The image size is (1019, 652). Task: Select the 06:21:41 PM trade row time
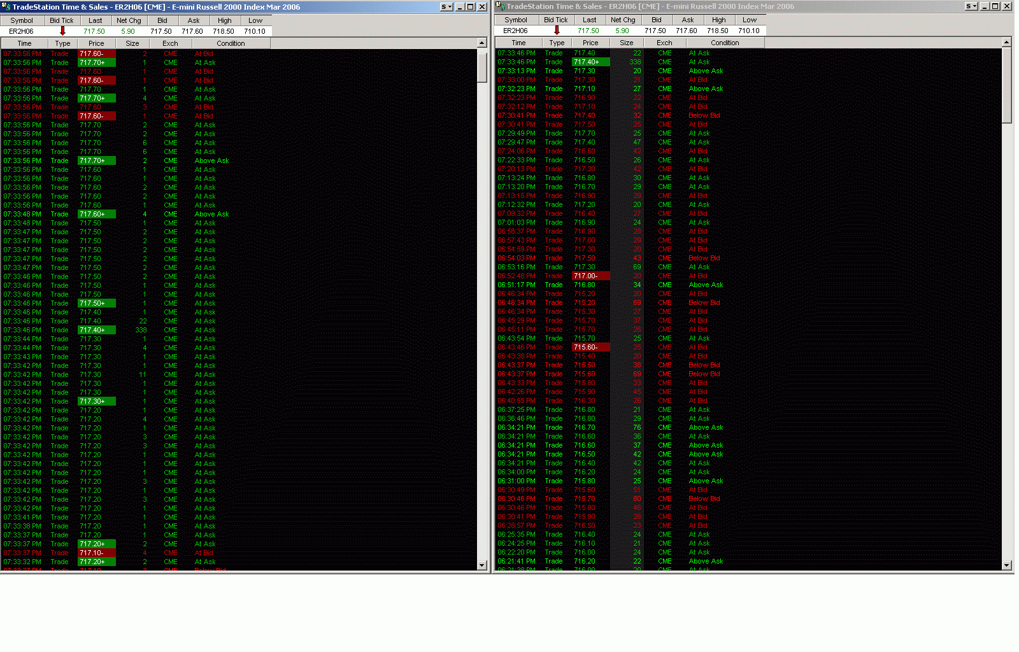516,561
